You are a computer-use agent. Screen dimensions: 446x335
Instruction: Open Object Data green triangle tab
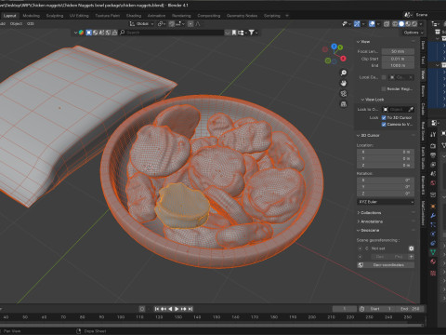[x=433, y=252]
